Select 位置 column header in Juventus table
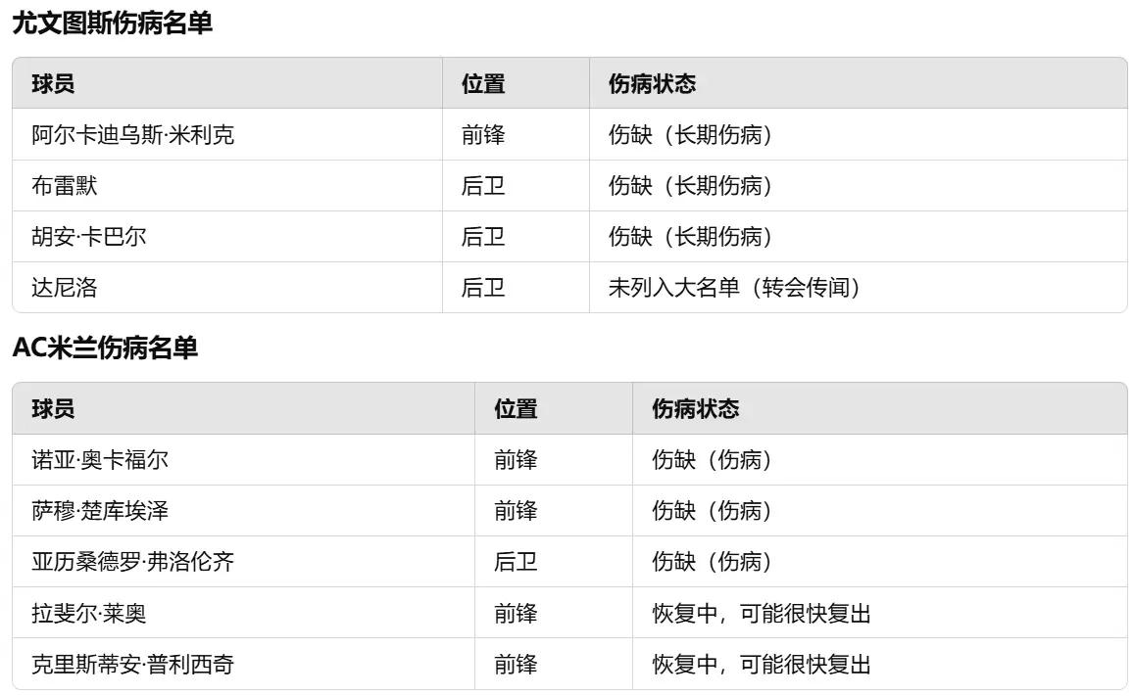Image resolution: width=1134 pixels, height=696 pixels. coord(483,84)
